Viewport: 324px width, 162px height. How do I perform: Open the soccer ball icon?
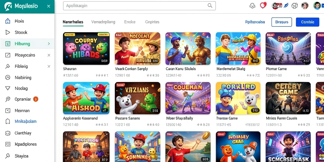tap(295, 6)
